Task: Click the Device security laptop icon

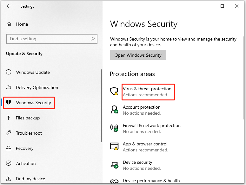Action: pos(114,165)
